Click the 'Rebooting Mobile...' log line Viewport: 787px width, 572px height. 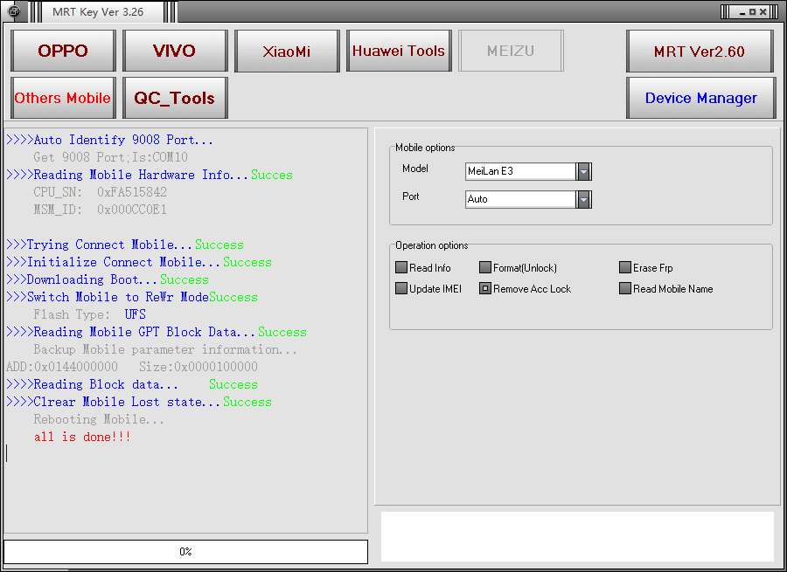(x=99, y=419)
